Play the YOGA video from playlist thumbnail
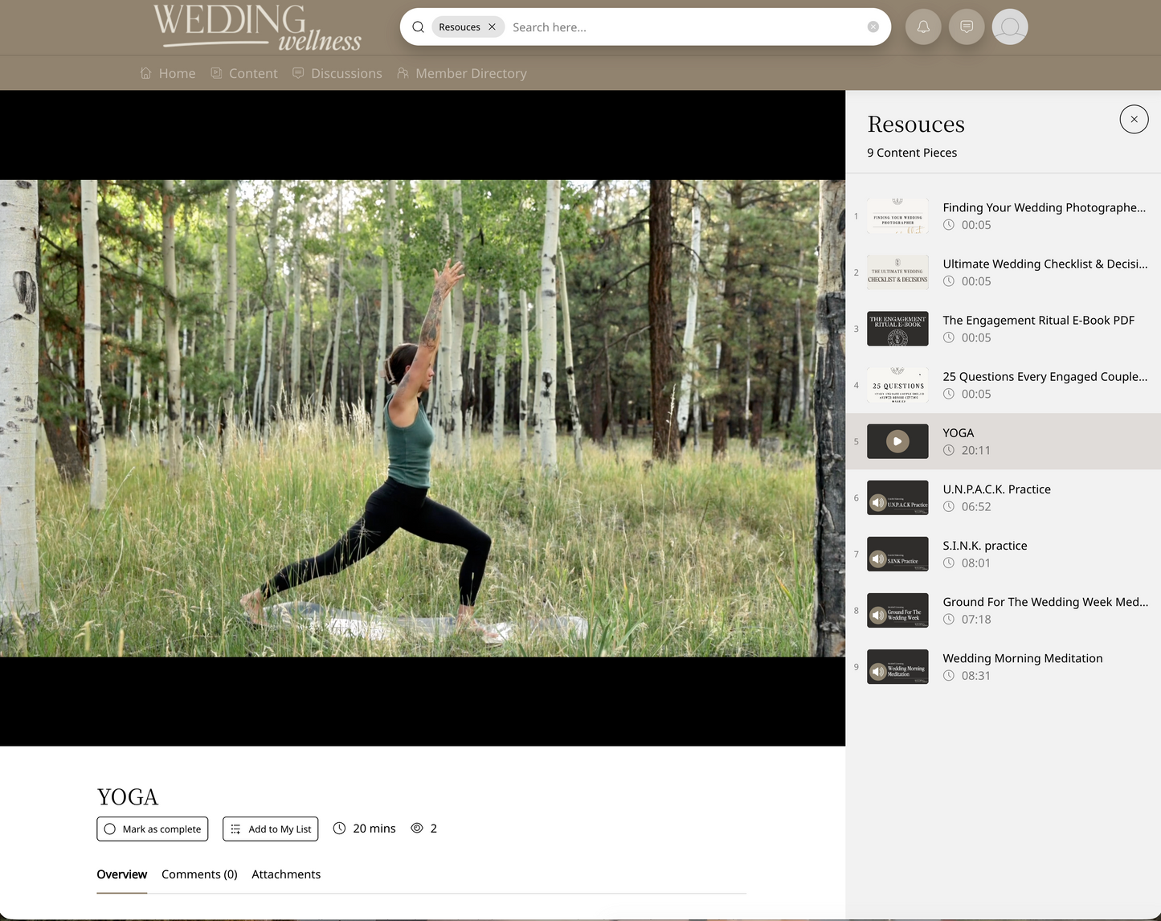The width and height of the screenshot is (1161, 921). (x=897, y=441)
